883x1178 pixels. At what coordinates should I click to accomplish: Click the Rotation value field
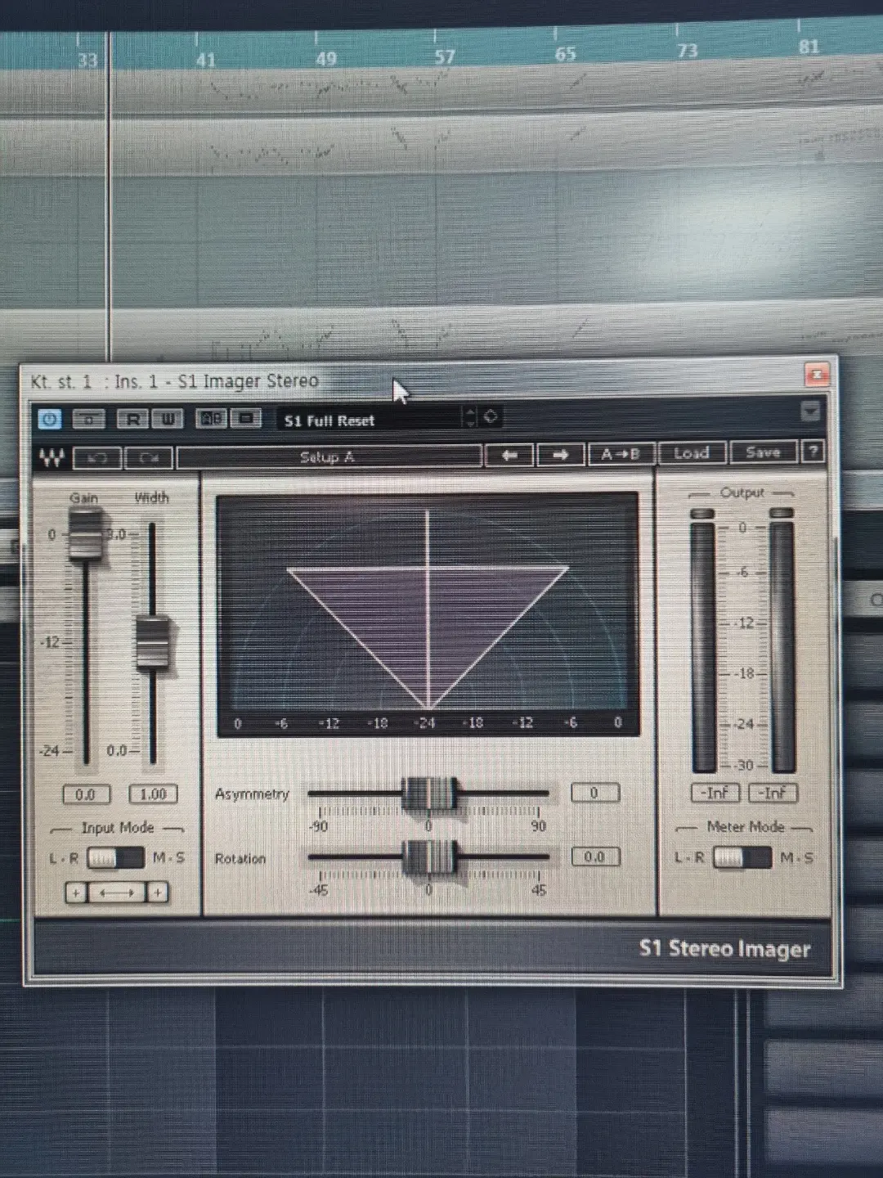click(x=594, y=857)
